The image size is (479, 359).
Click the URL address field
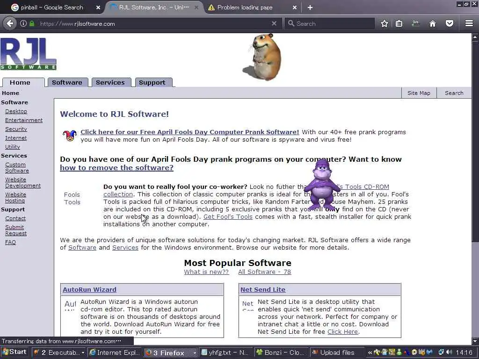pos(153,23)
